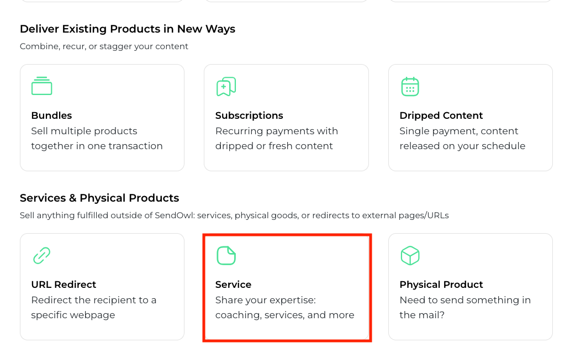Pick the Dripped Content title
The width and height of the screenshot is (570, 358).
point(441,115)
